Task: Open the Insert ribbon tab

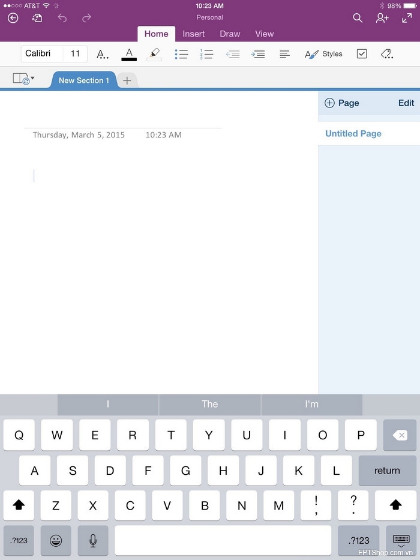Action: tap(194, 34)
